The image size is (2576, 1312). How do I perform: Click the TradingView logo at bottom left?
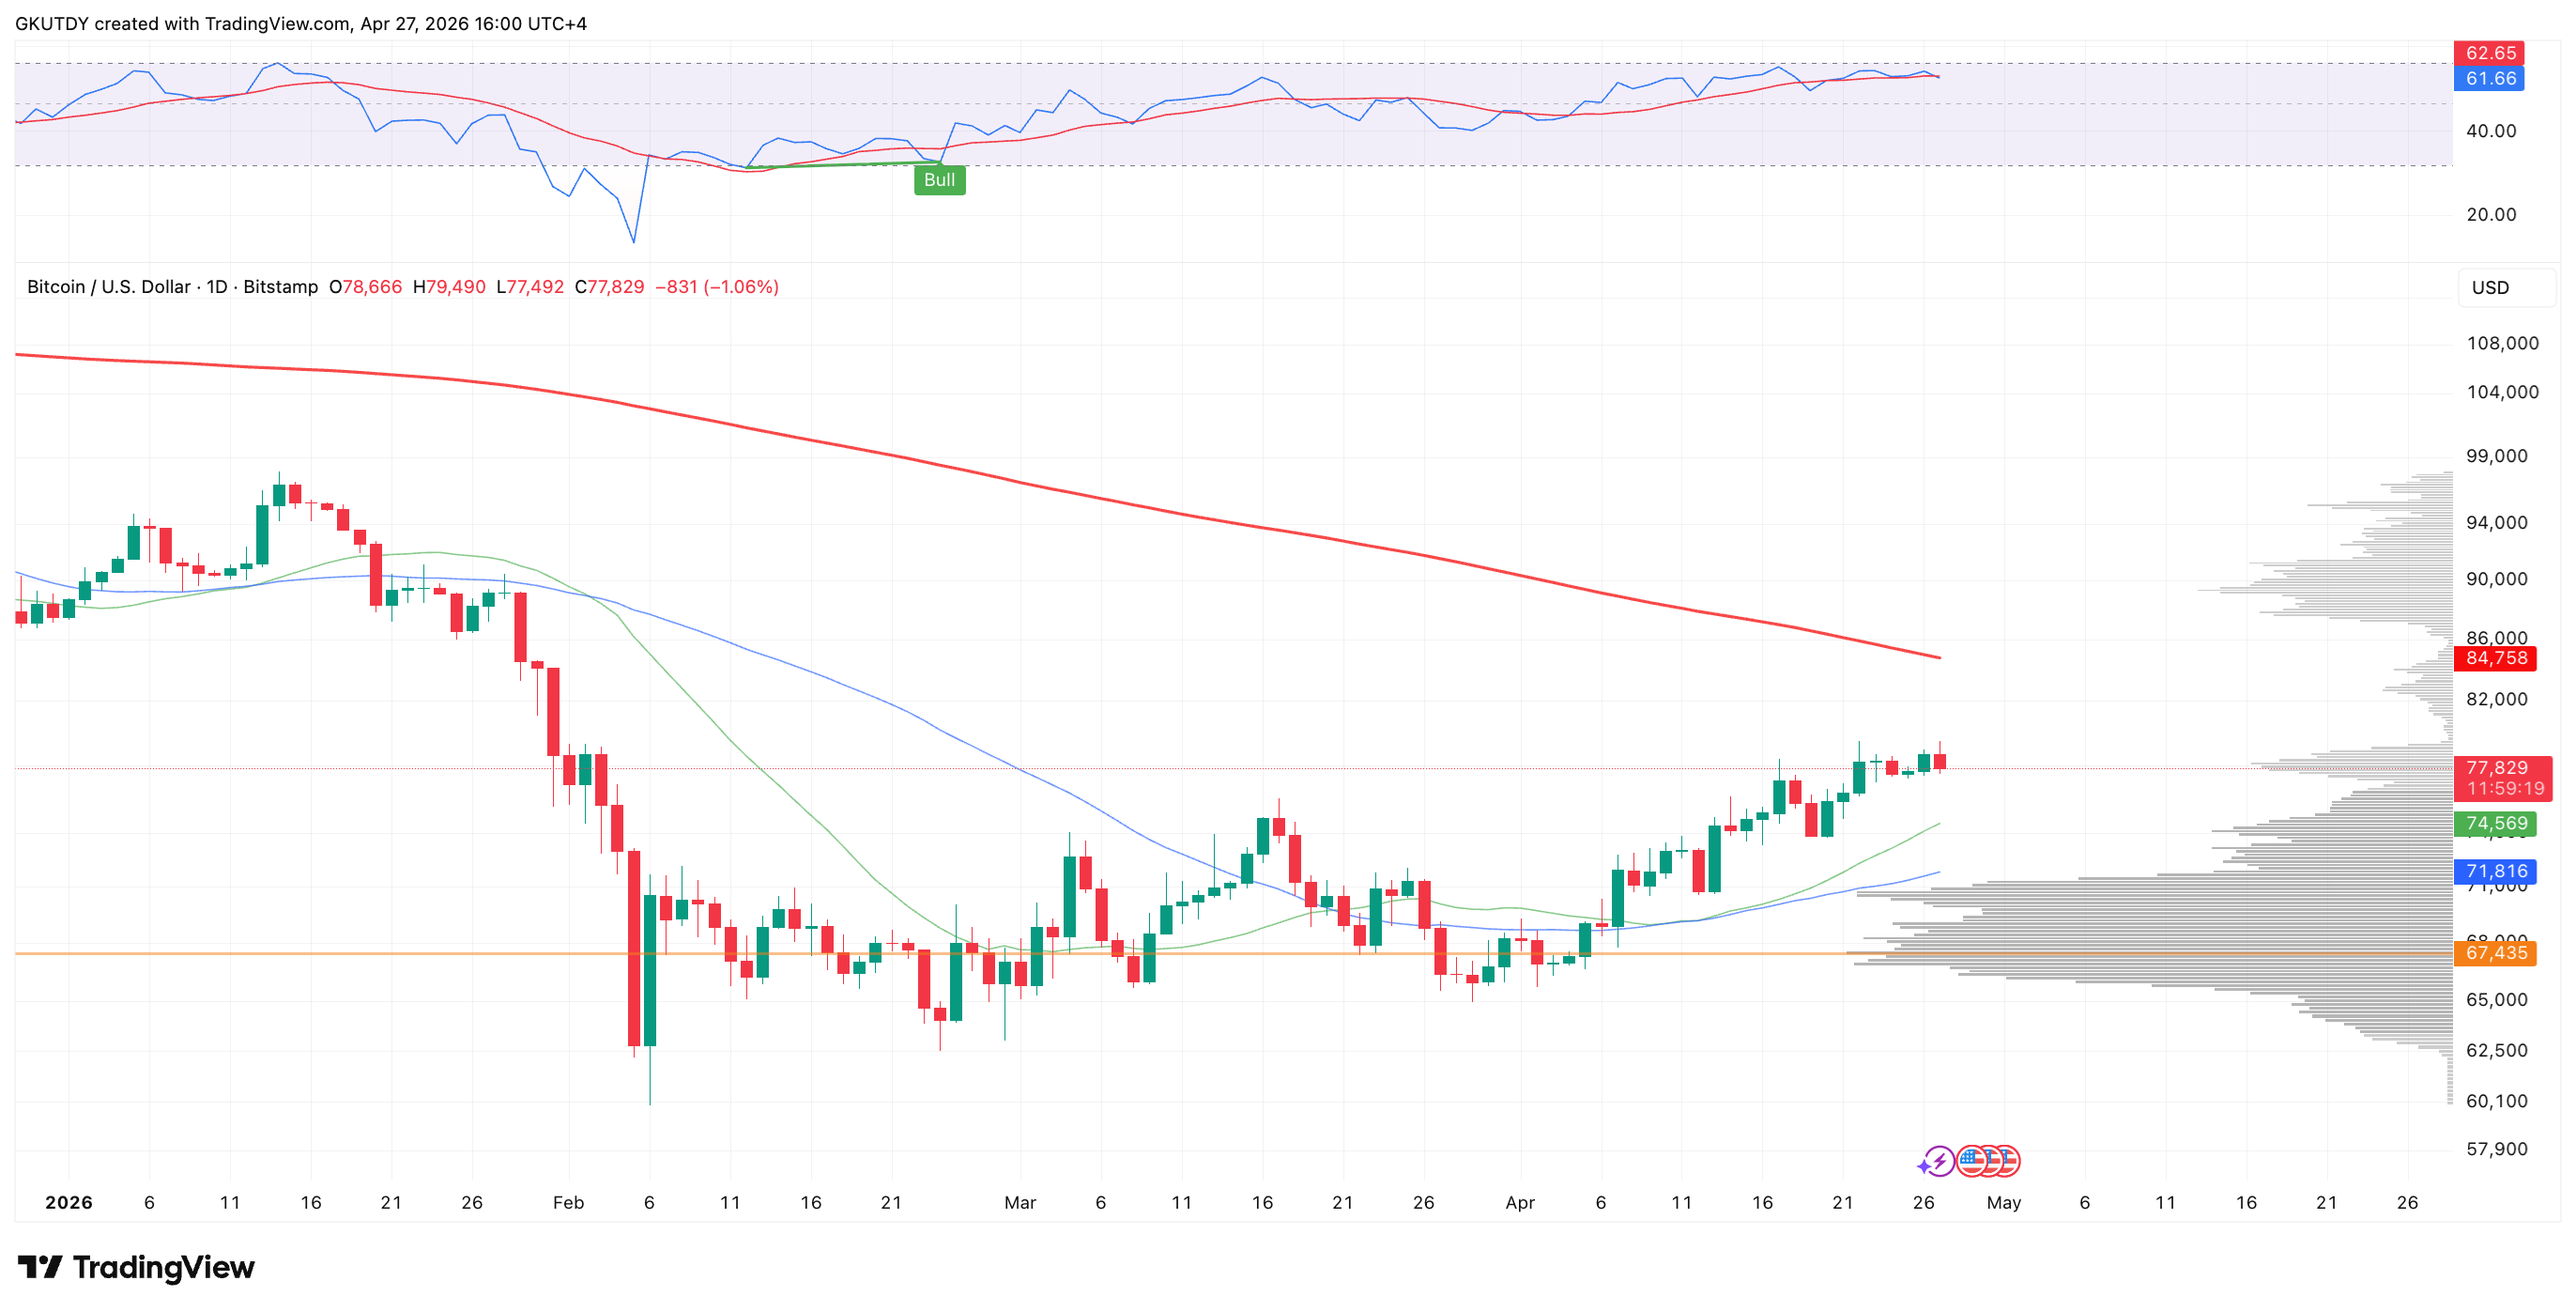pyautogui.click(x=136, y=1267)
